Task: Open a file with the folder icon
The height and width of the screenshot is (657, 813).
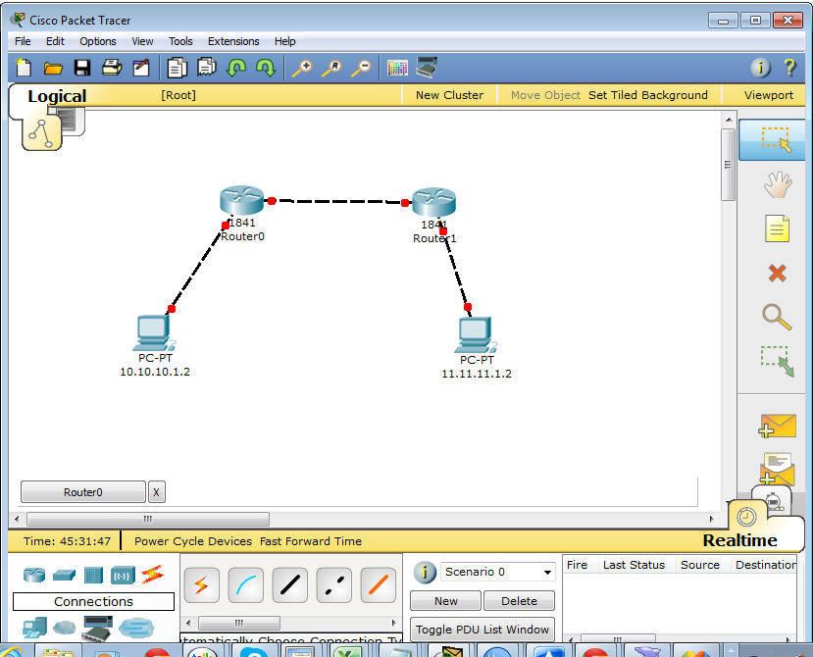Action: [53, 68]
